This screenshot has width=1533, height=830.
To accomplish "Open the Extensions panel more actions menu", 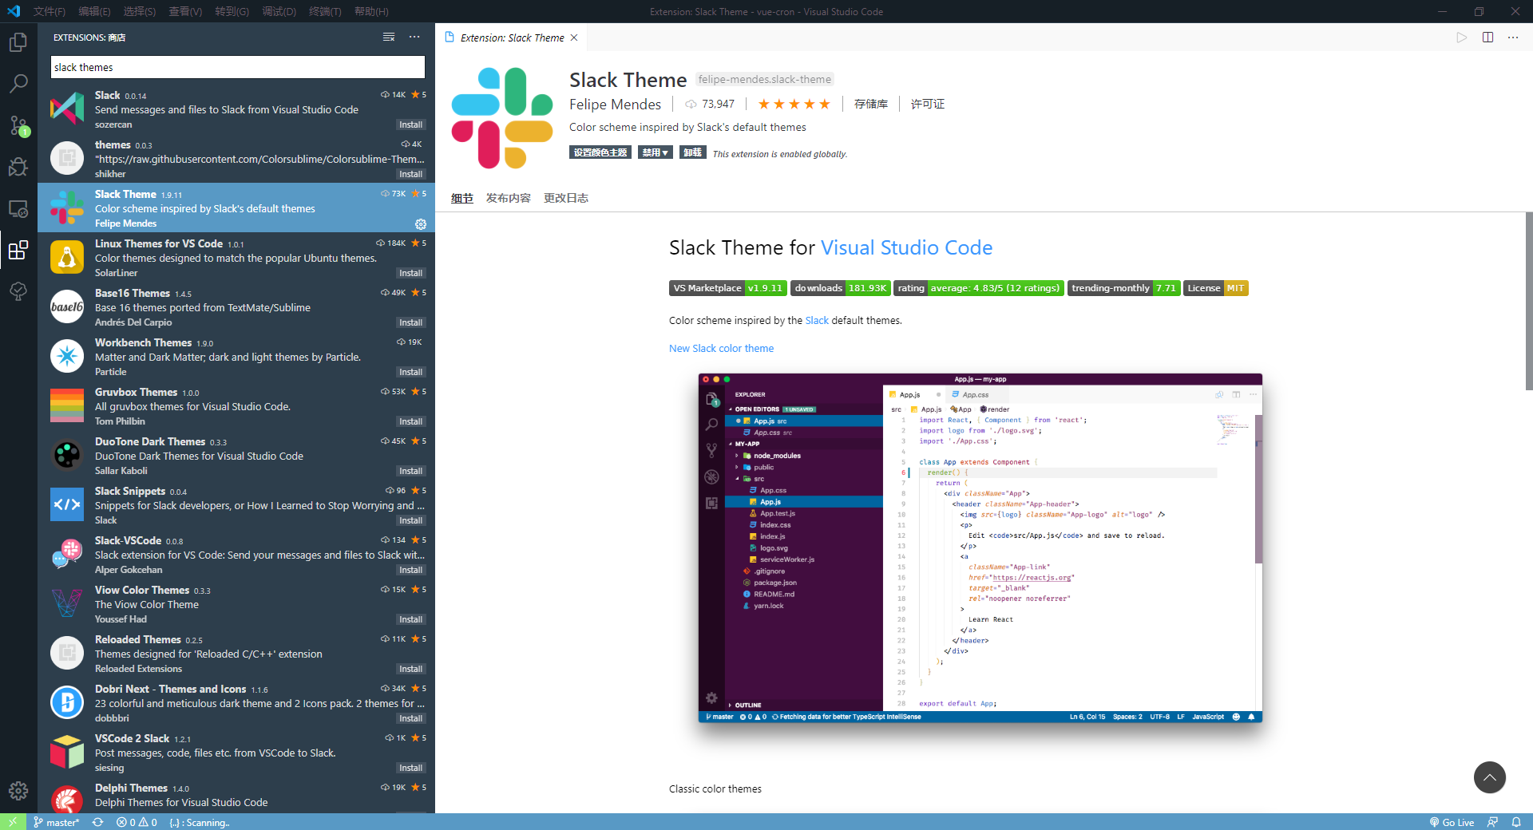I will coord(414,37).
